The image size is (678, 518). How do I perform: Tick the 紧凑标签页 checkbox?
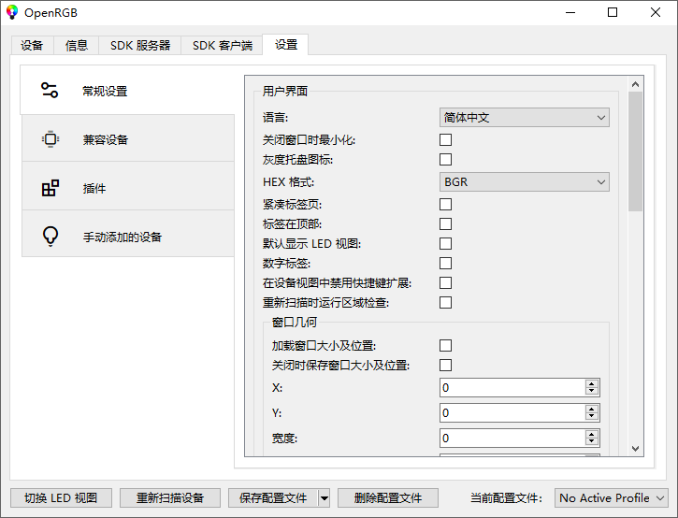[445, 204]
